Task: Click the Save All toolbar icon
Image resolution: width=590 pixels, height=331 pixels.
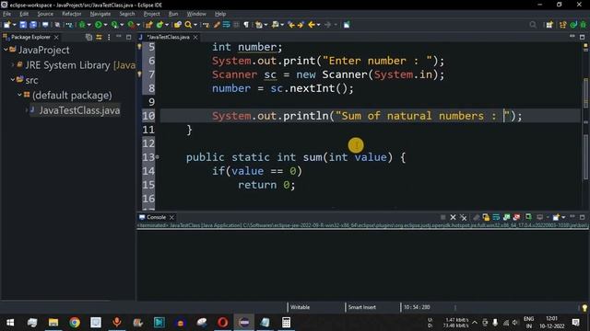Action: [x=33, y=25]
